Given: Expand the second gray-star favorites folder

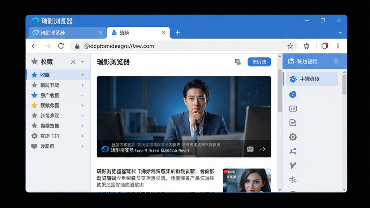Looking at the screenshot, I should pyautogui.click(x=83, y=85).
